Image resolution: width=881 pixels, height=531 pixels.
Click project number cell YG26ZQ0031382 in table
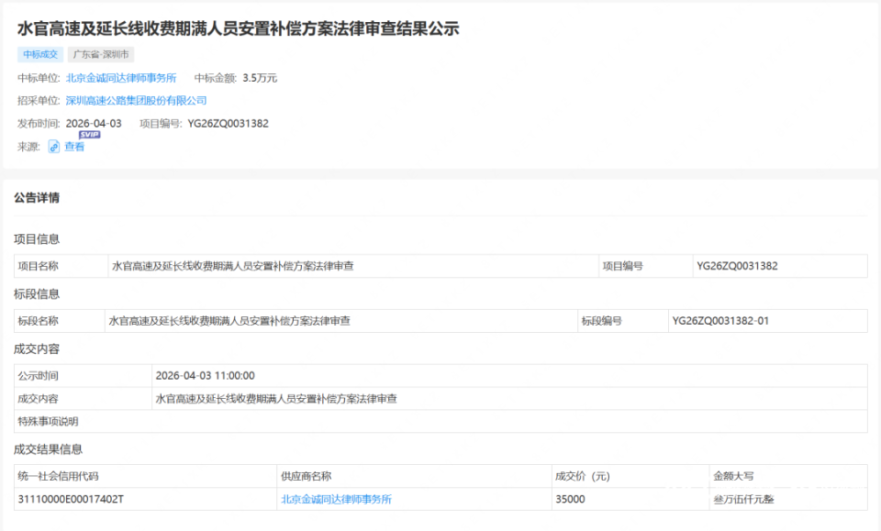click(780, 266)
